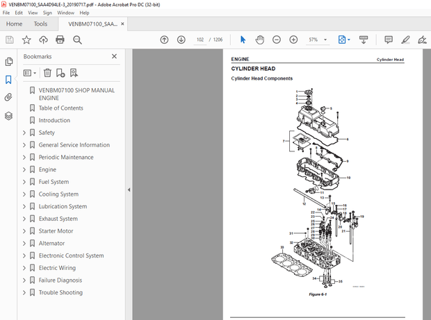Expand the Starter Motor bookmark
Viewport: 431px width, 320px height.
coord(24,231)
